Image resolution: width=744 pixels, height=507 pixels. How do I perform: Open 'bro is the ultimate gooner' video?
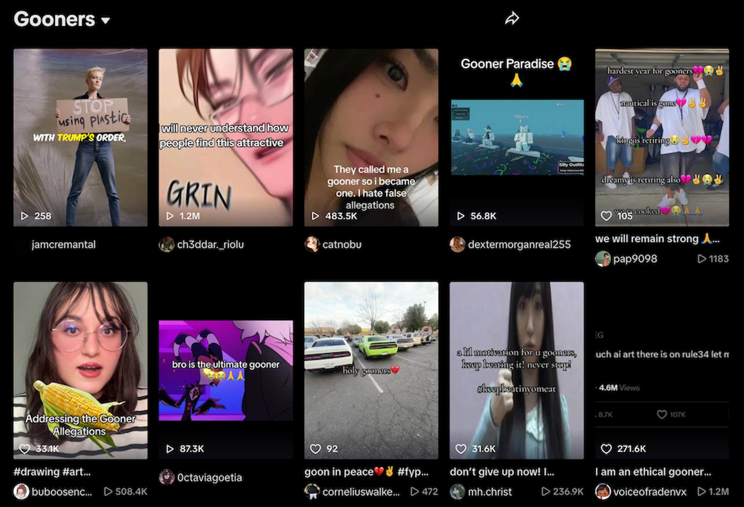(226, 370)
